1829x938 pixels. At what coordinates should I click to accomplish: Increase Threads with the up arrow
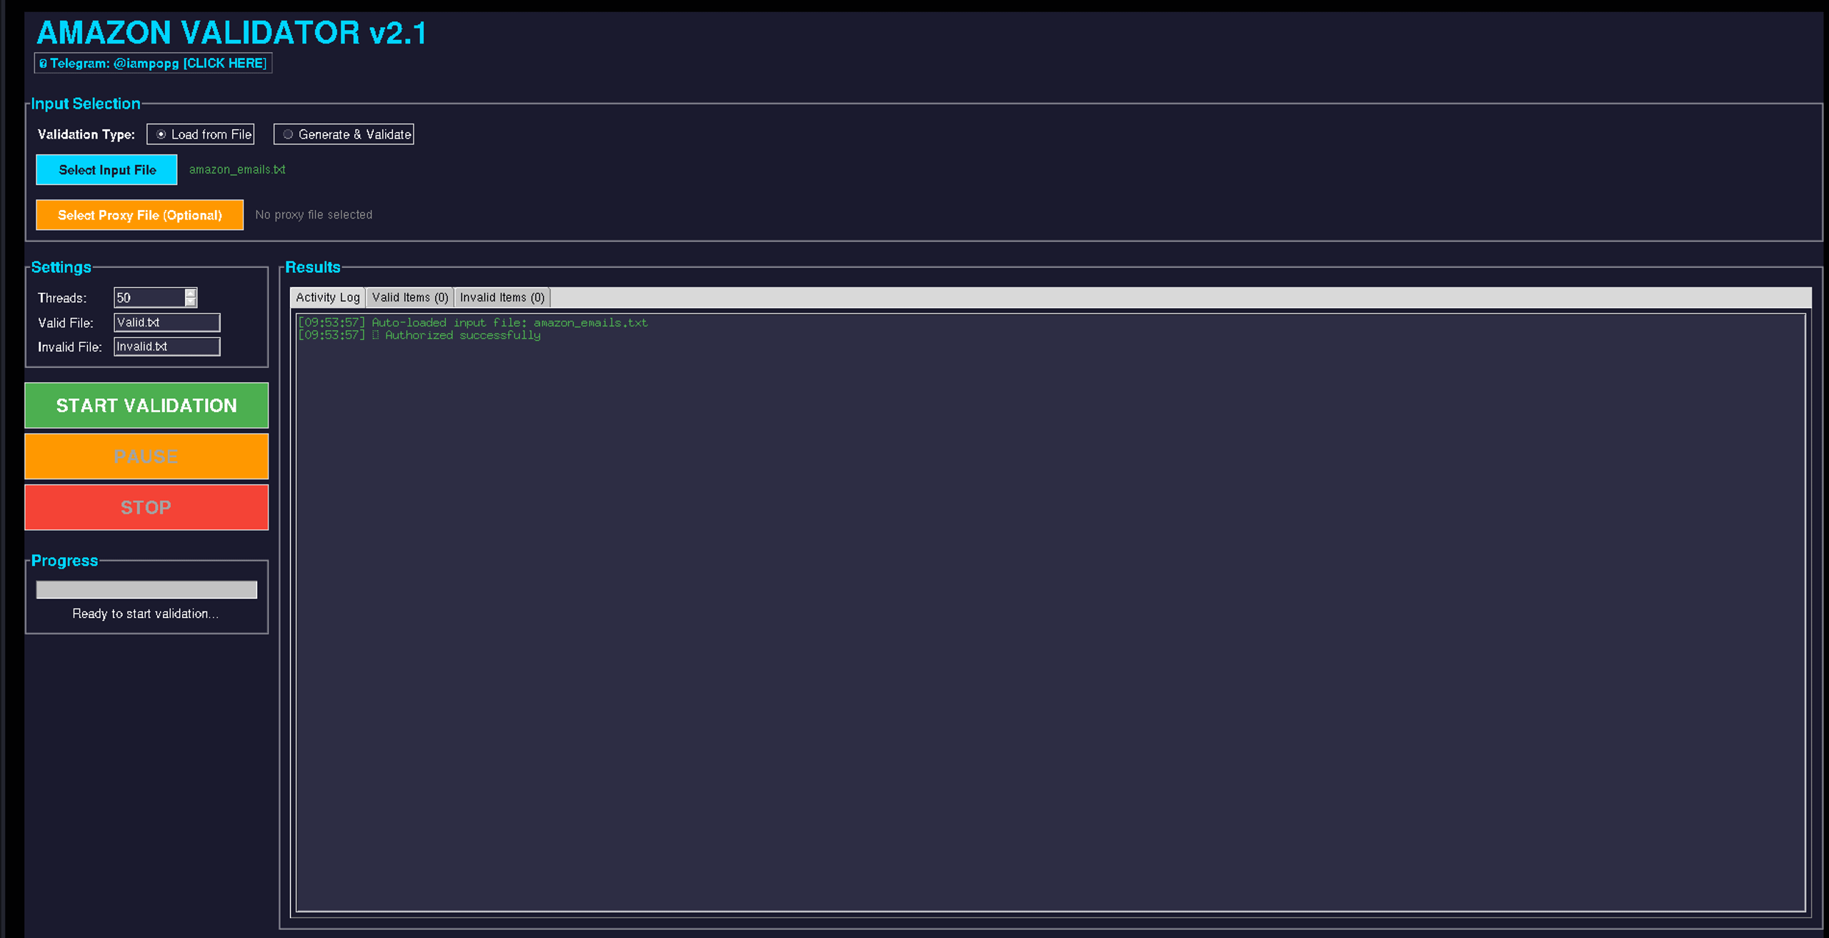point(191,293)
